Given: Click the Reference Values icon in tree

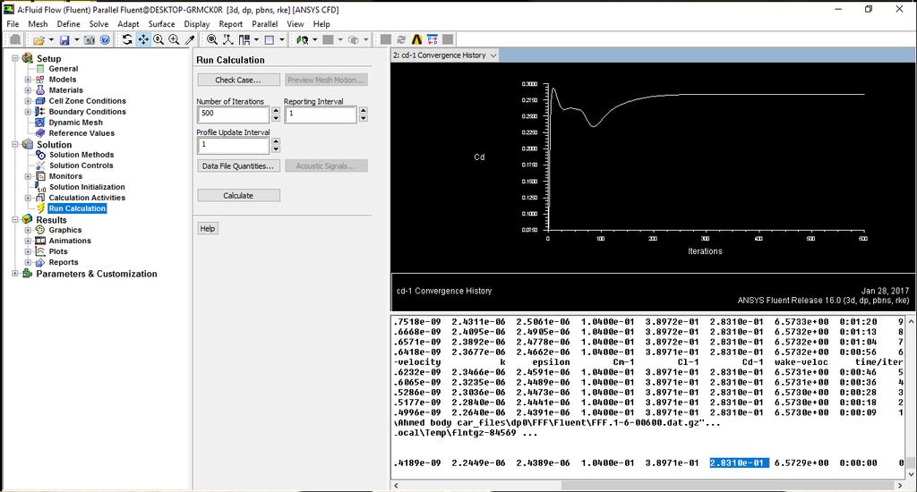Looking at the screenshot, I should (x=40, y=133).
